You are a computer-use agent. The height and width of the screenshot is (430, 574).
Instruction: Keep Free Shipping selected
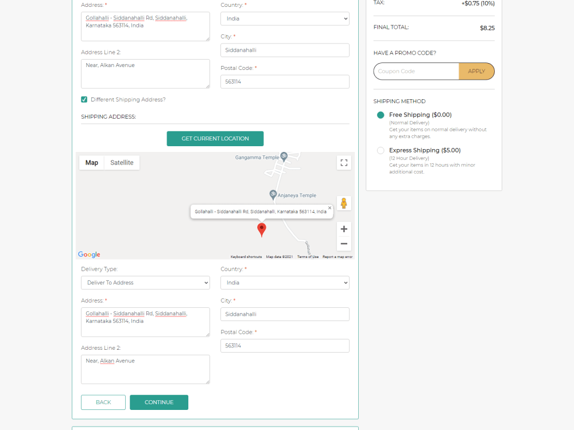[380, 115]
